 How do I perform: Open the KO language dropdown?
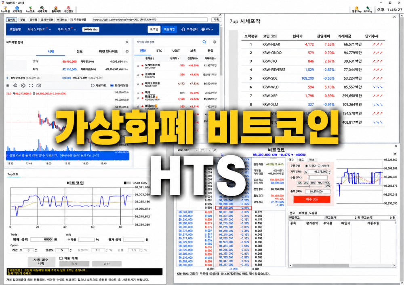207,30
